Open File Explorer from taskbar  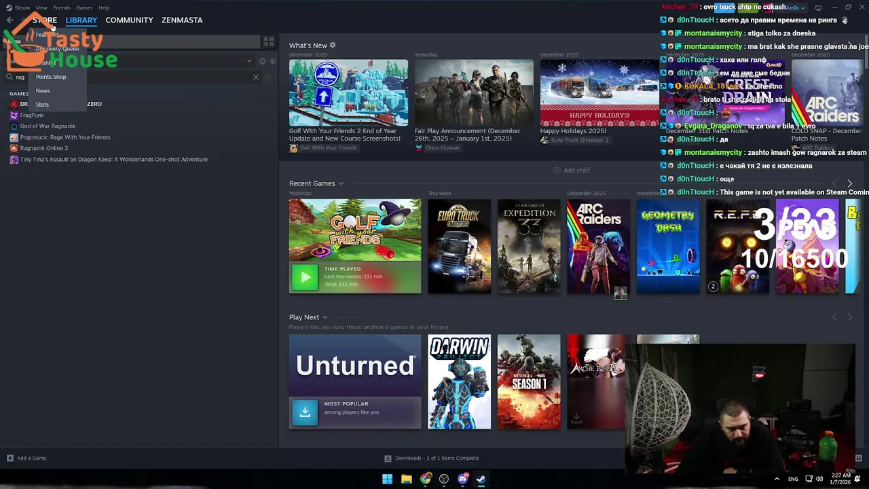tap(406, 479)
